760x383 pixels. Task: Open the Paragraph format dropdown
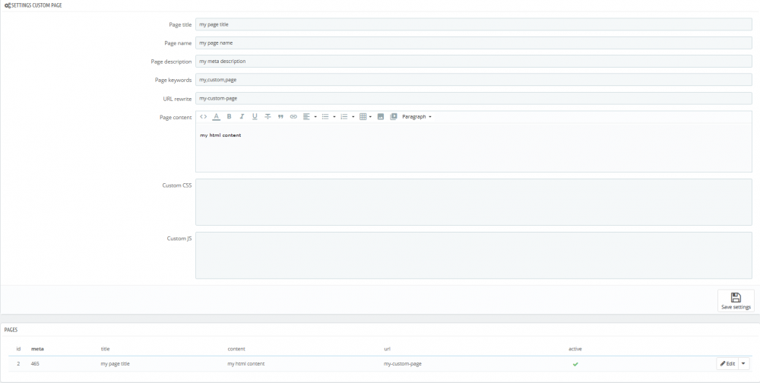tap(416, 117)
